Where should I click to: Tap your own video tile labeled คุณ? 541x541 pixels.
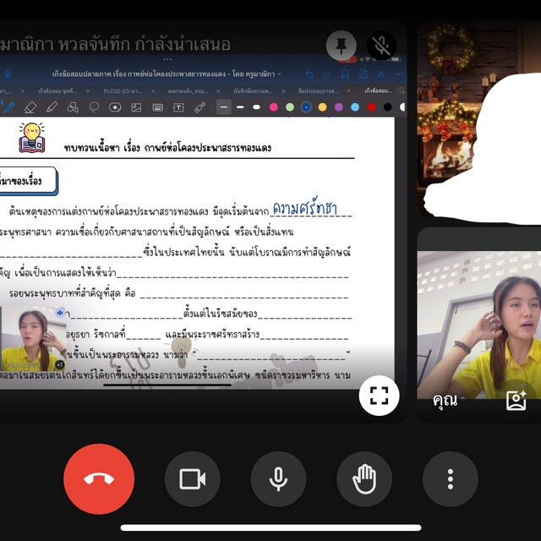478,325
